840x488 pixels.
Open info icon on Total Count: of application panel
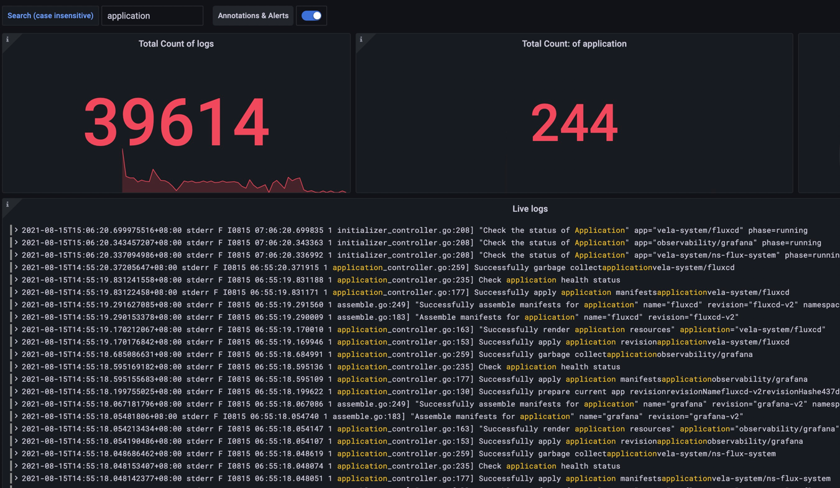[x=361, y=40]
